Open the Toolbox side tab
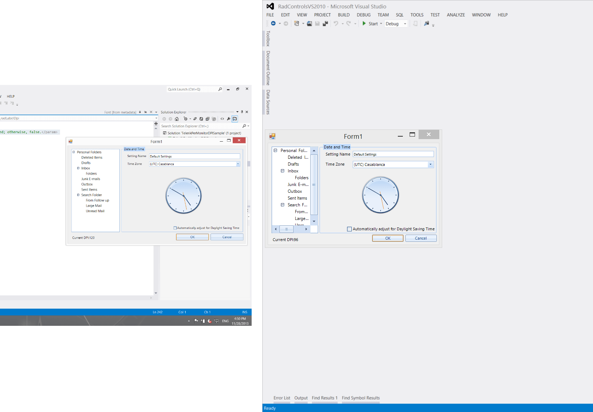Screen dimensions: 593x412 [x=268, y=39]
